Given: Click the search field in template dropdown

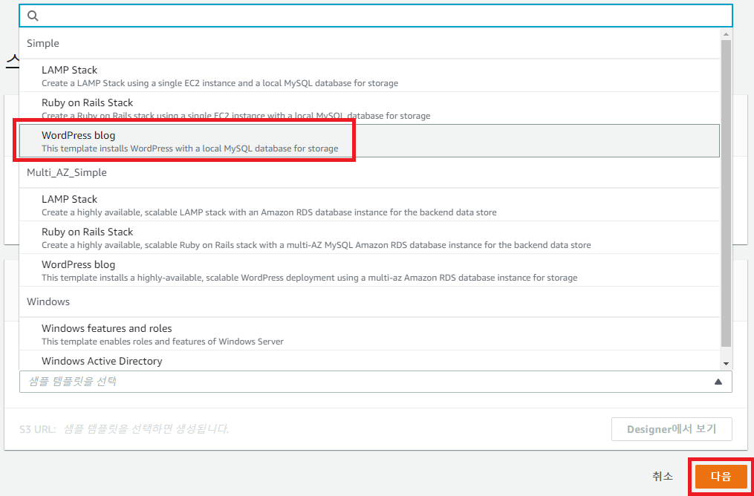Looking at the screenshot, I should point(376,16).
